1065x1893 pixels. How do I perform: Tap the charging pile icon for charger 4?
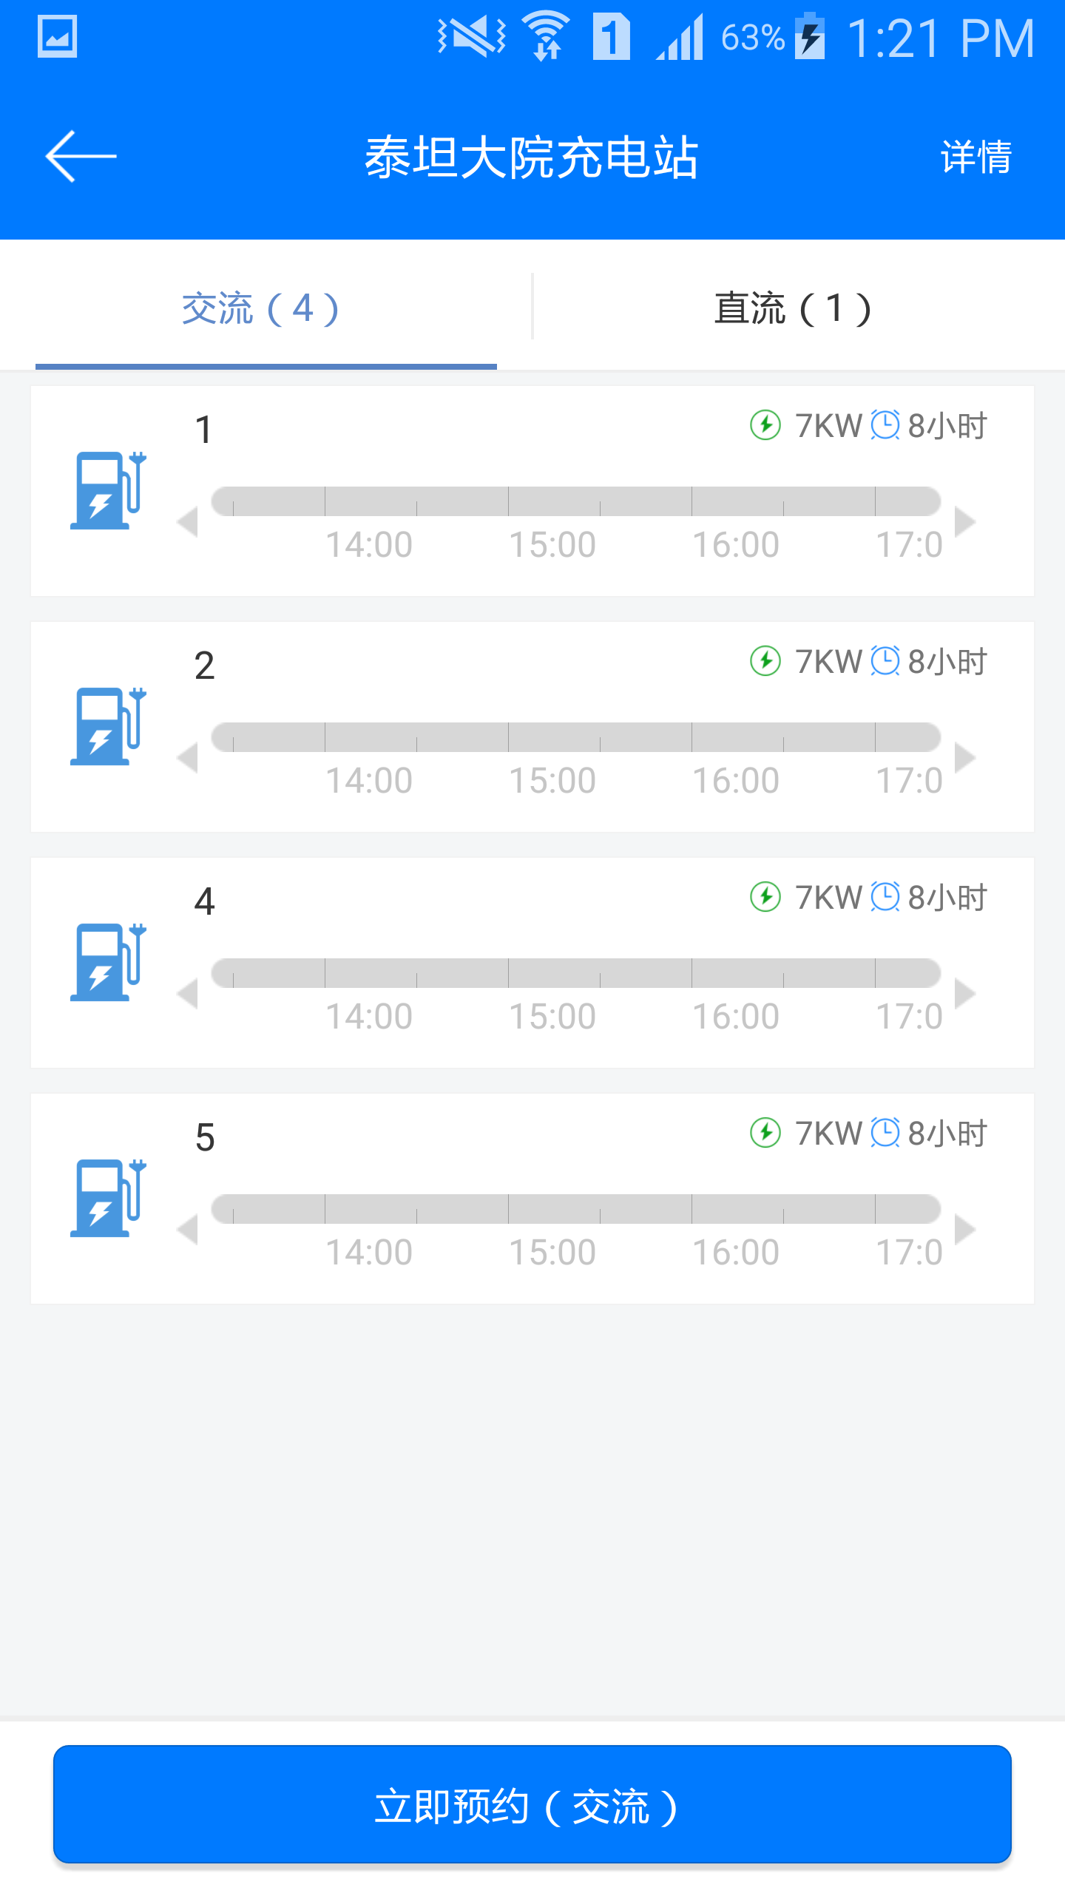[x=108, y=962]
